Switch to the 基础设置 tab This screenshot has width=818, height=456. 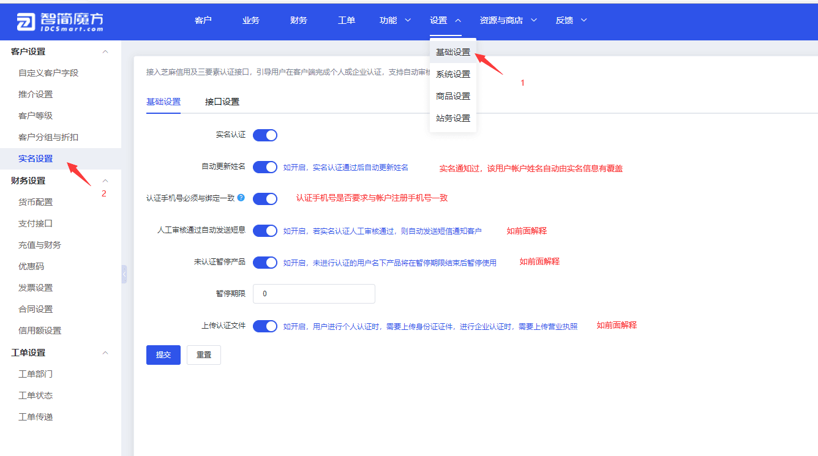163,102
